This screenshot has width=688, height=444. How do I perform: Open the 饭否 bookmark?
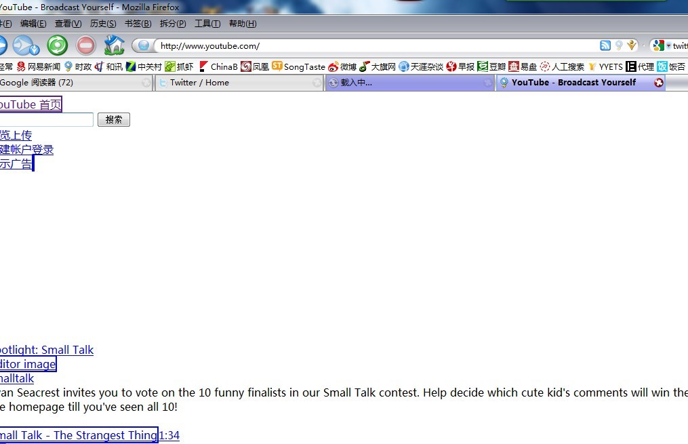[671, 66]
